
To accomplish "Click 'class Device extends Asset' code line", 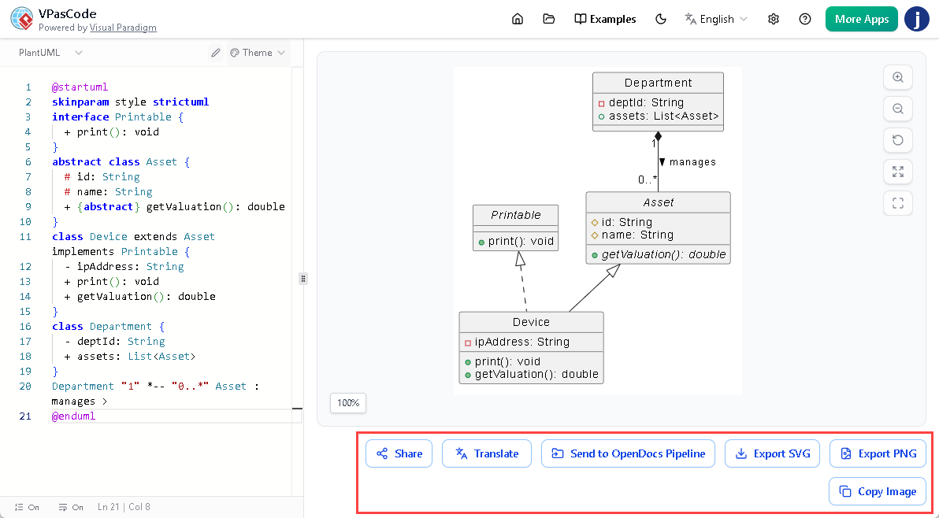I will point(133,237).
